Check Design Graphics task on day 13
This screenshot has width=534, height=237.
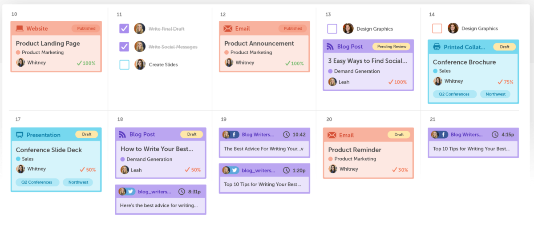(332, 28)
